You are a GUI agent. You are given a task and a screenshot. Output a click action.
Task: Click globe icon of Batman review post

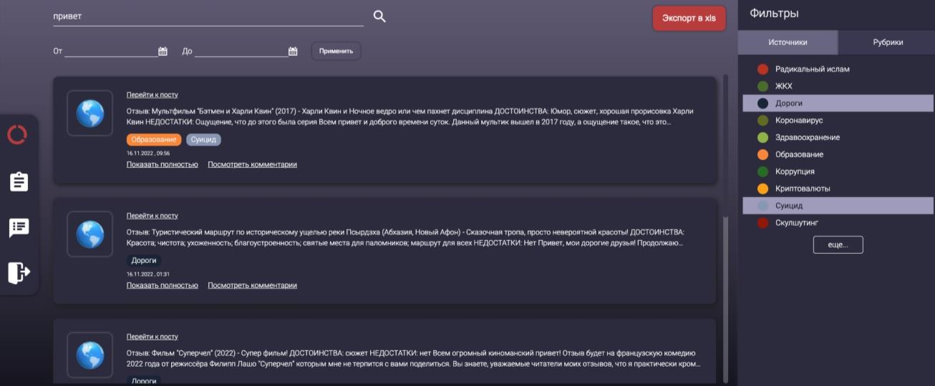[x=90, y=113]
